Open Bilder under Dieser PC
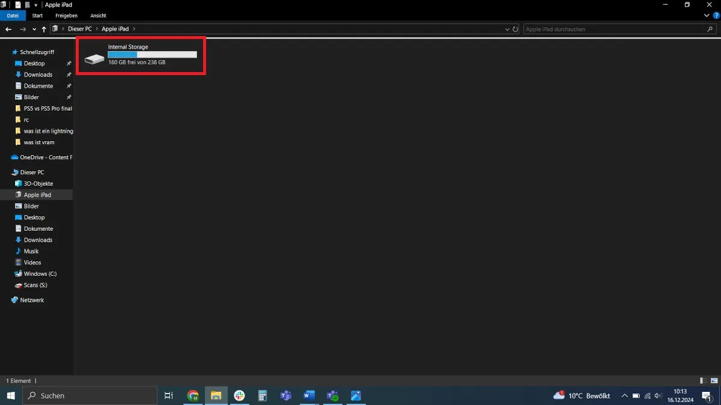The image size is (721, 405). click(31, 206)
